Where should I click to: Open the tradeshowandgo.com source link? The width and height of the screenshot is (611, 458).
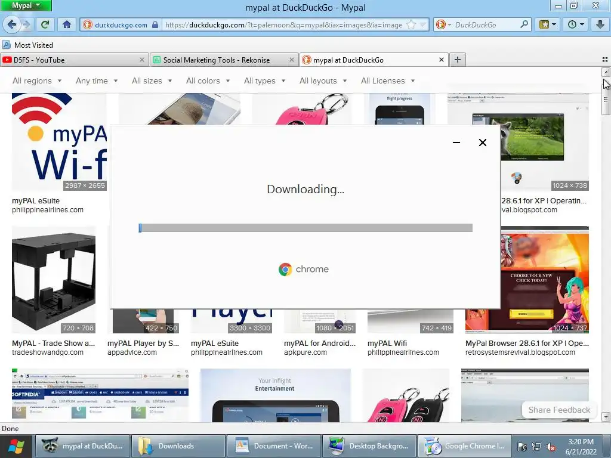click(x=48, y=352)
